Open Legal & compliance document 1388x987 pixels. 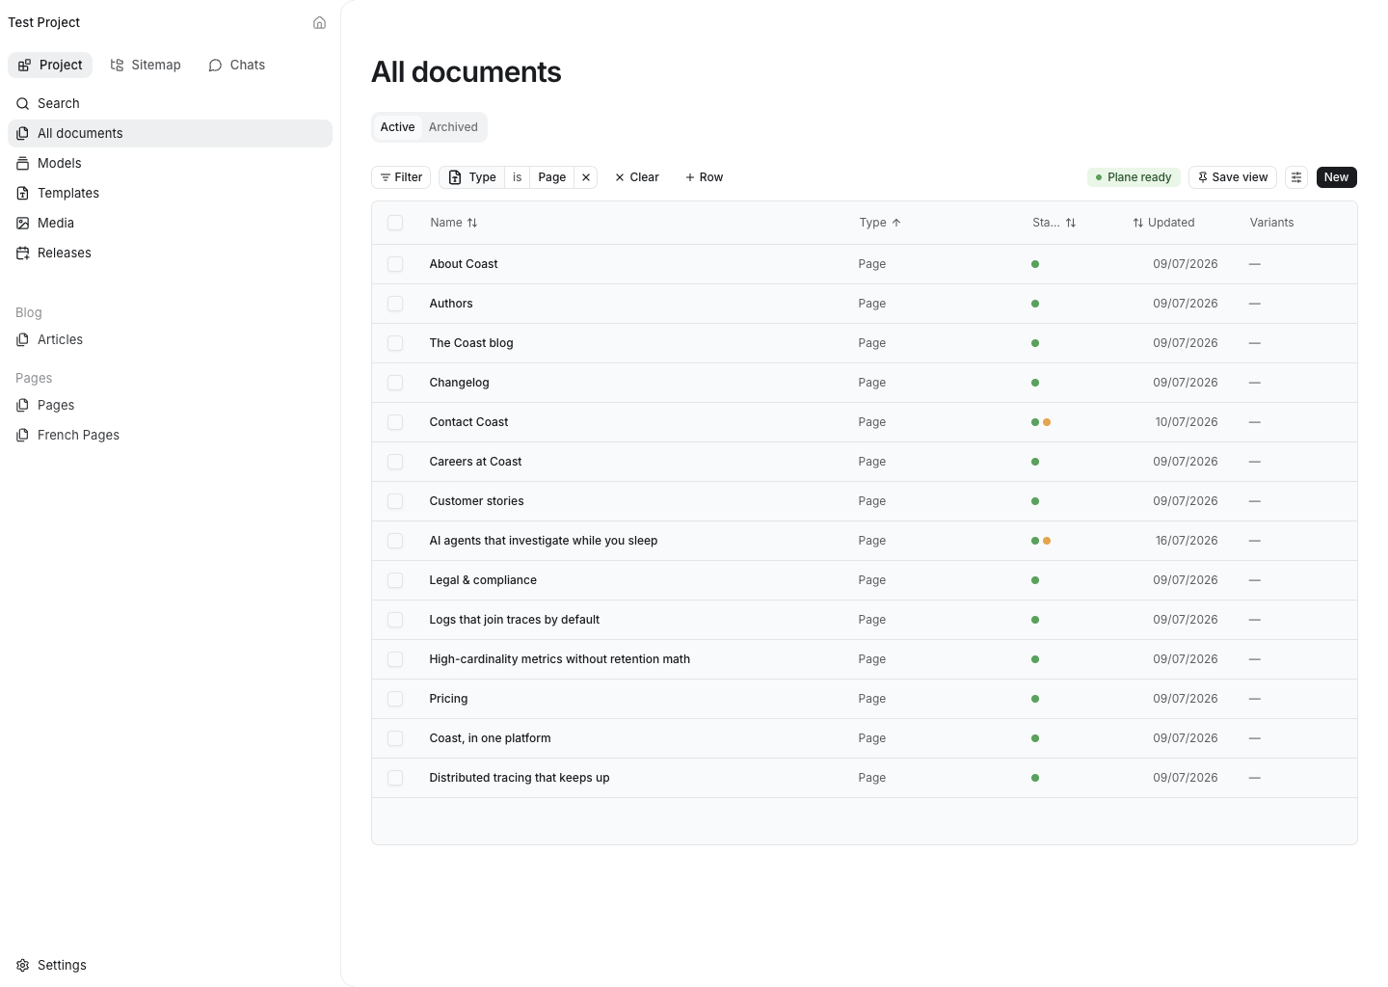(483, 580)
